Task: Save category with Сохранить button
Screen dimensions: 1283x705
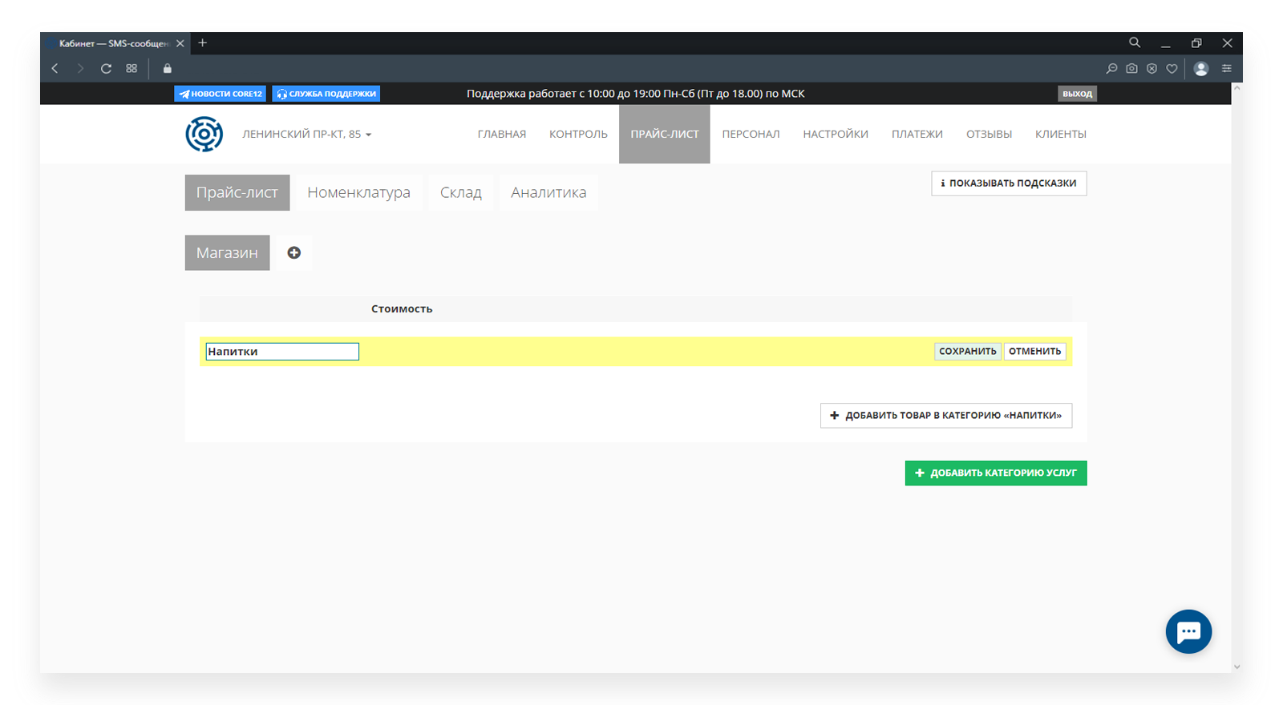Action: pyautogui.click(x=967, y=352)
